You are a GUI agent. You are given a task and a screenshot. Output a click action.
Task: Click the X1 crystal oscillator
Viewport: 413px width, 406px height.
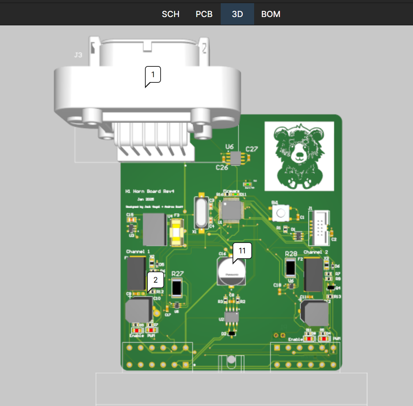[x=201, y=213]
